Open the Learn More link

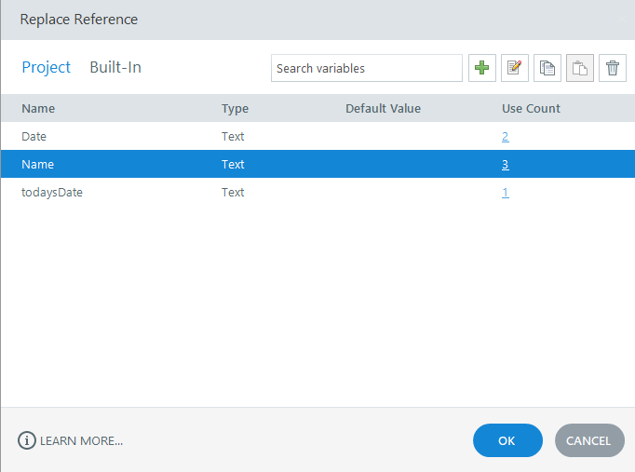point(81,441)
